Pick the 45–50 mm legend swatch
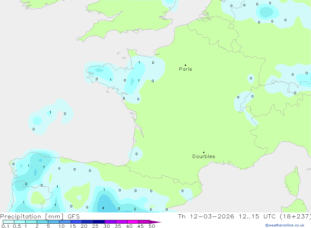This screenshot has height=228, width=311. coord(144,222)
